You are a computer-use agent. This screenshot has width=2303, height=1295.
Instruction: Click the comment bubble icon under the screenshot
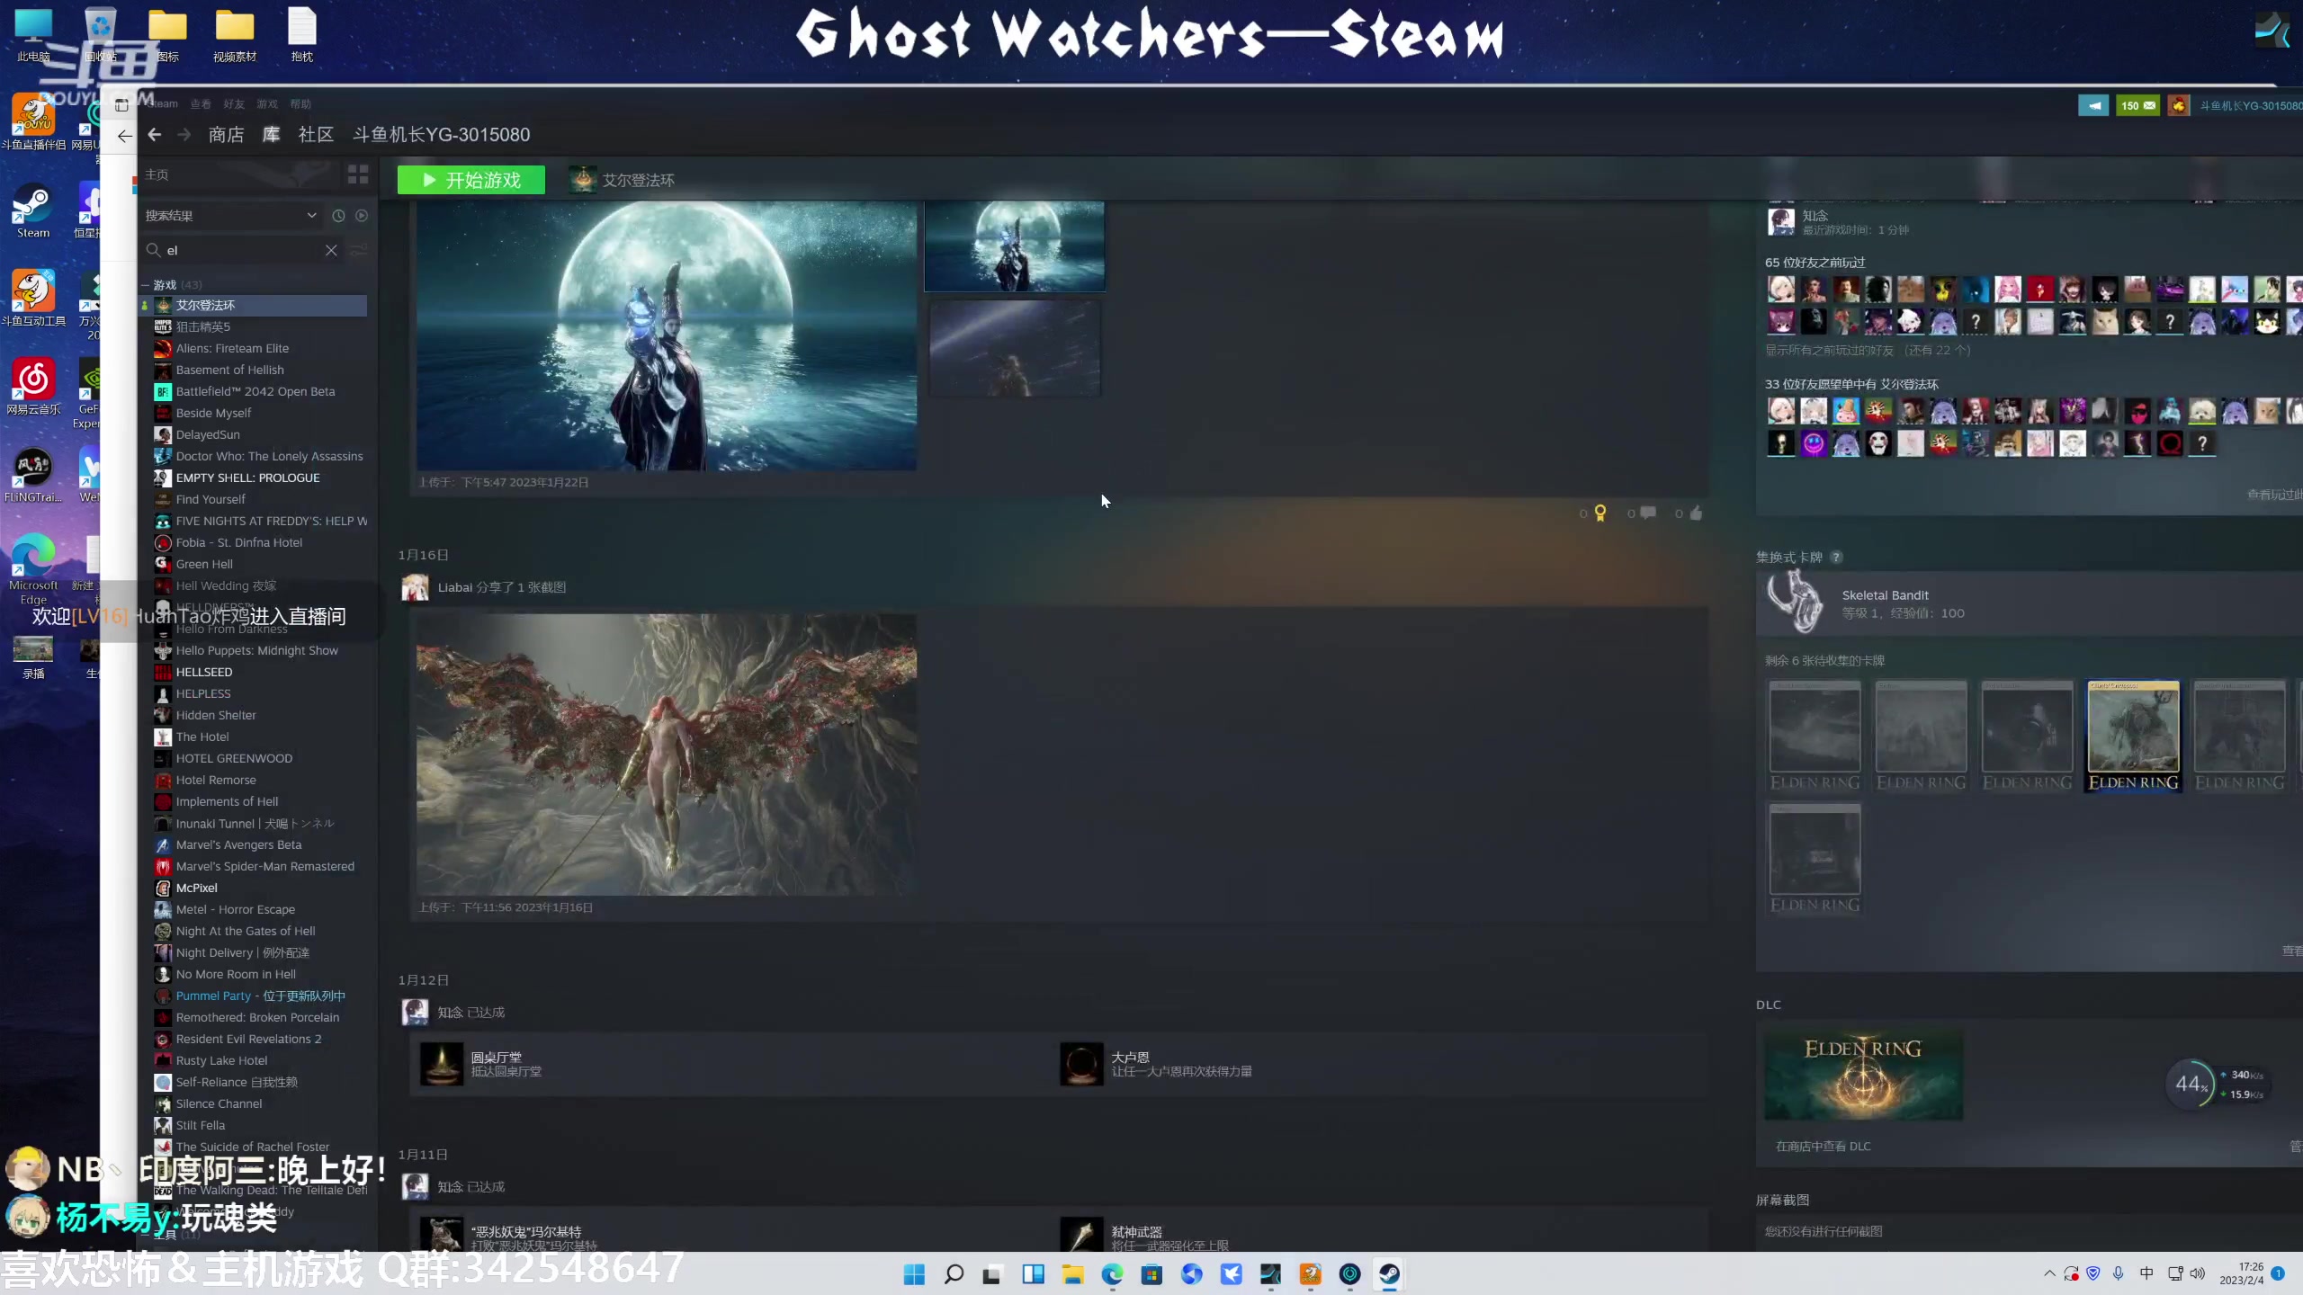pyautogui.click(x=1648, y=514)
